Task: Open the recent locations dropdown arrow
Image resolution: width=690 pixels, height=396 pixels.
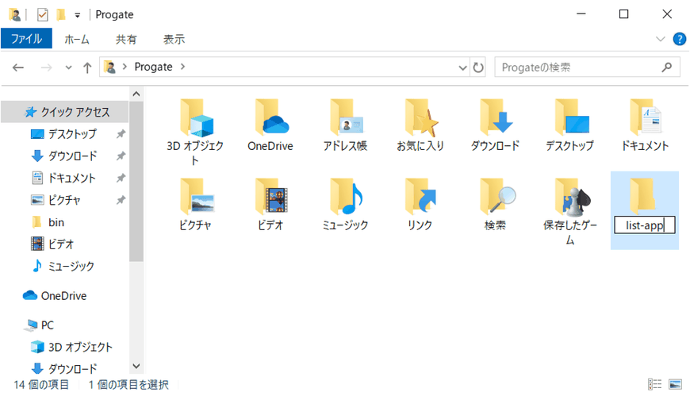Action: pos(68,67)
